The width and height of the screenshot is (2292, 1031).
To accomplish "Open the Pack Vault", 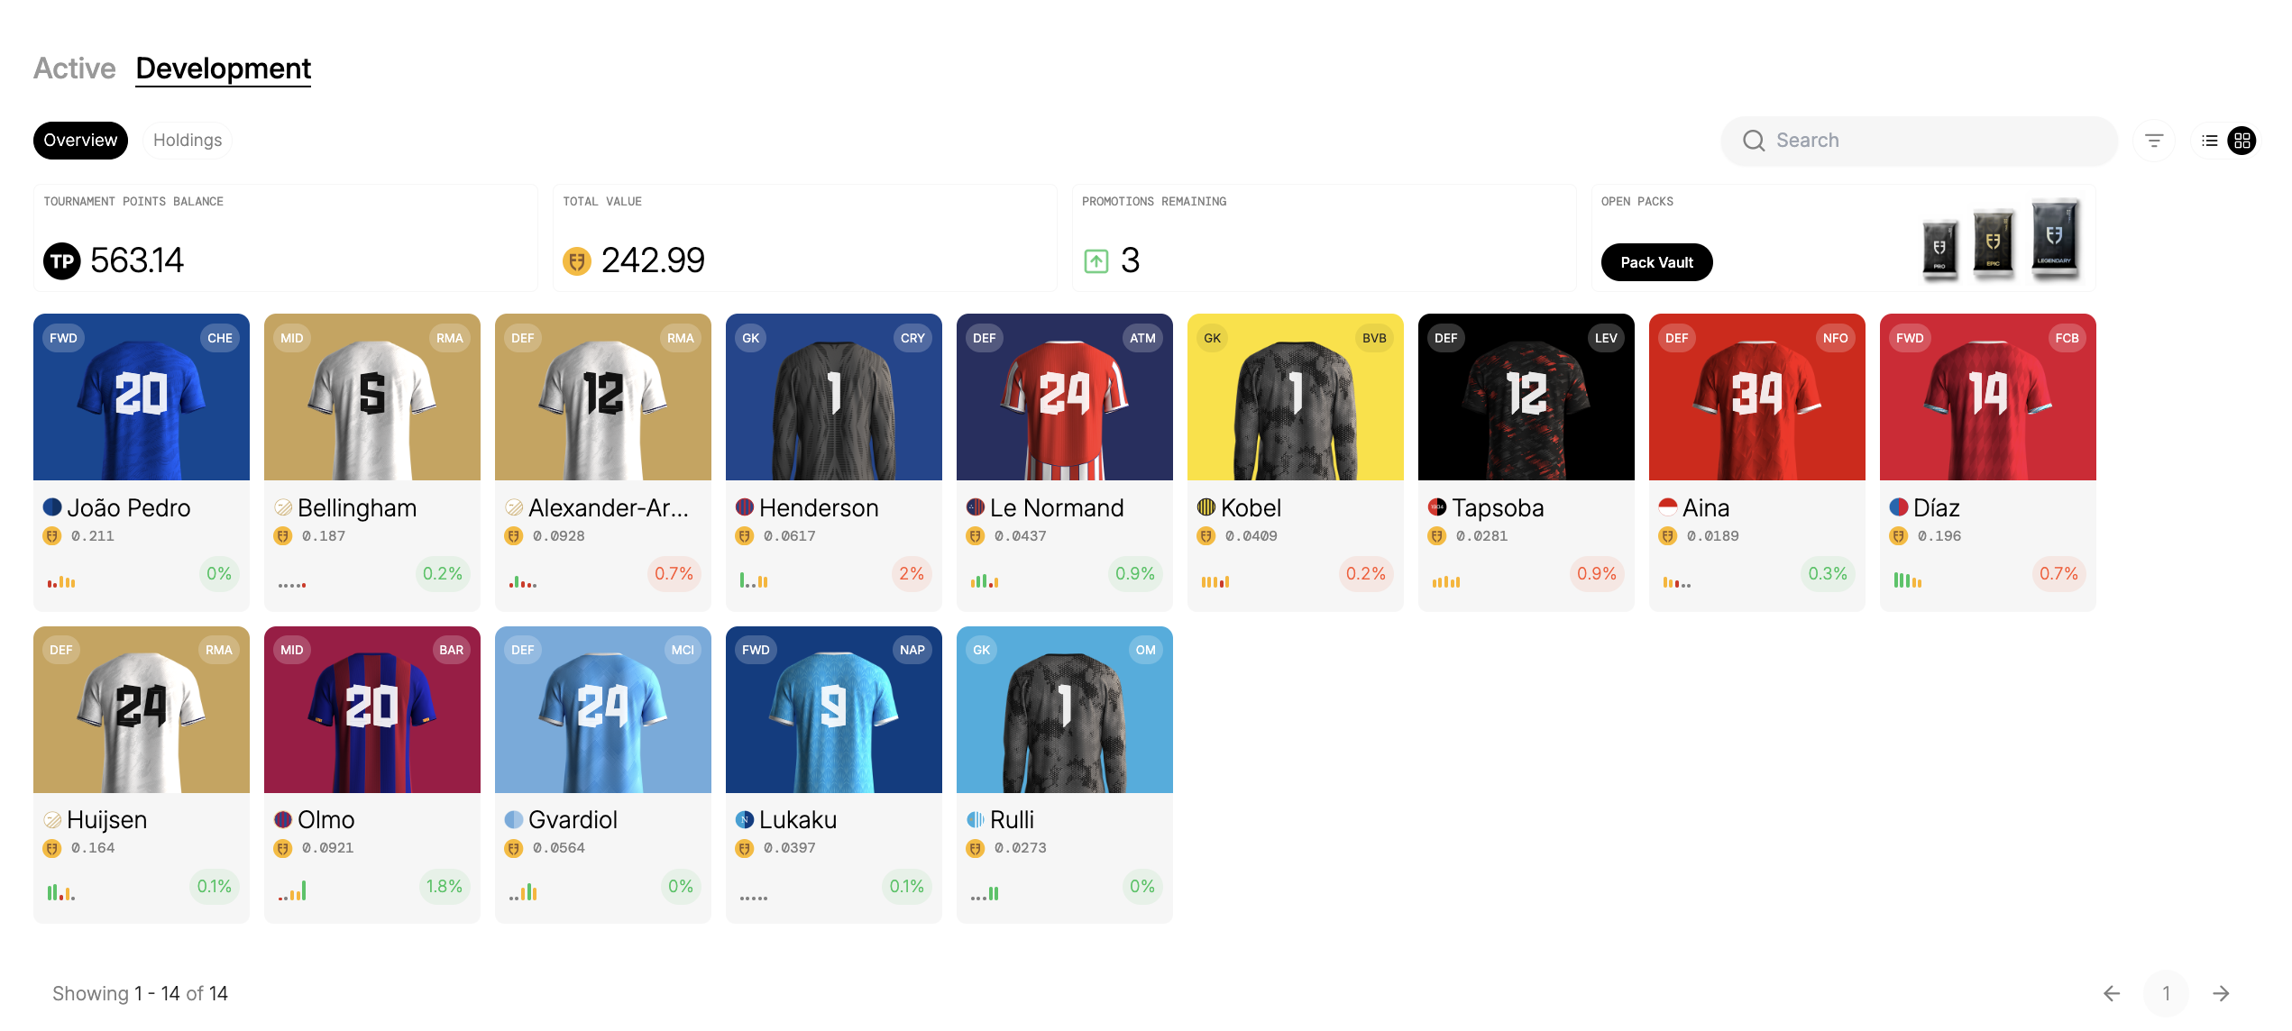I will click(x=1656, y=262).
